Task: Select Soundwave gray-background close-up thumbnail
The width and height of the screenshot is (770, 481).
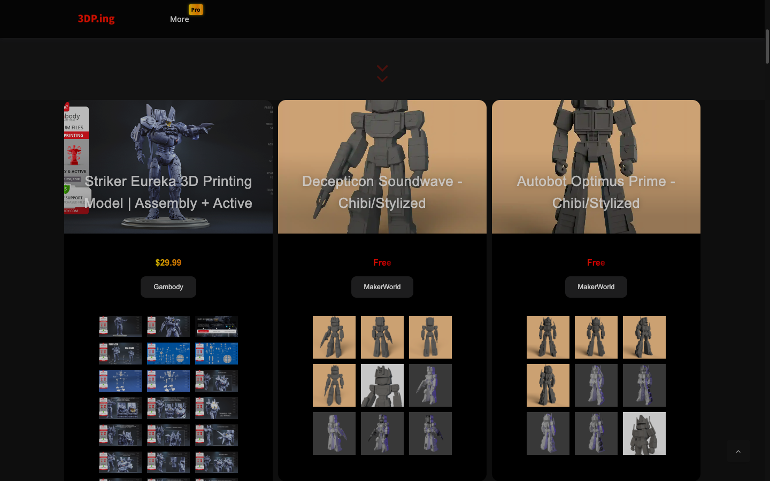Action: [x=382, y=385]
